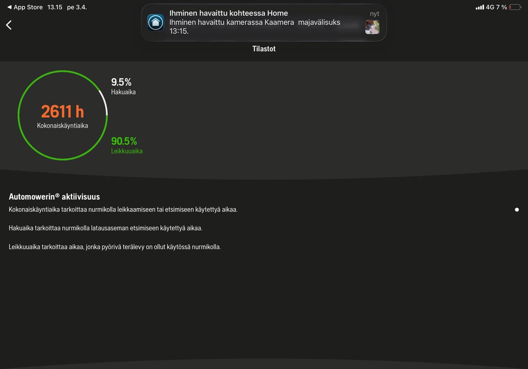Tap the 90.5% cutting time value
Screen dimensions: 528x369
coord(124,141)
